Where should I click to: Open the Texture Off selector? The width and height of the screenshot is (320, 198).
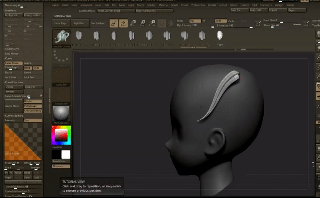pyautogui.click(x=61, y=96)
